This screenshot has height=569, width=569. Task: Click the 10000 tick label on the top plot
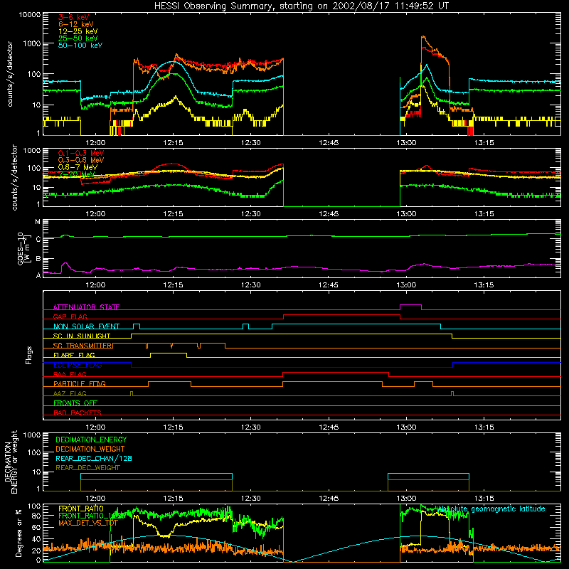(30, 14)
